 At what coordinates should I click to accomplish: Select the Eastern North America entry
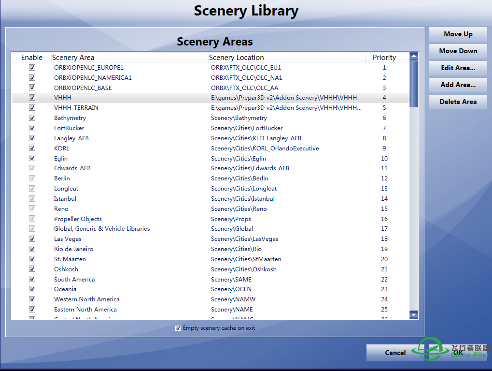tap(85, 310)
